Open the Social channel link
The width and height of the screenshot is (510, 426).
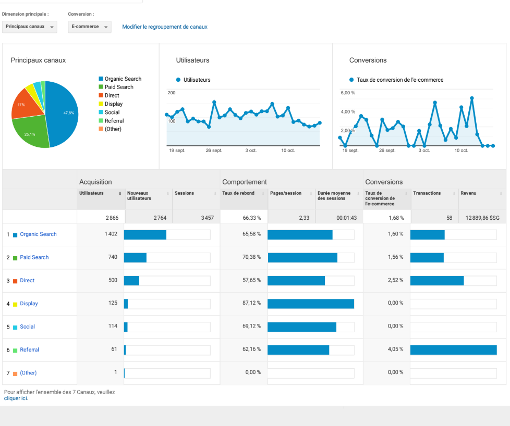click(x=28, y=327)
